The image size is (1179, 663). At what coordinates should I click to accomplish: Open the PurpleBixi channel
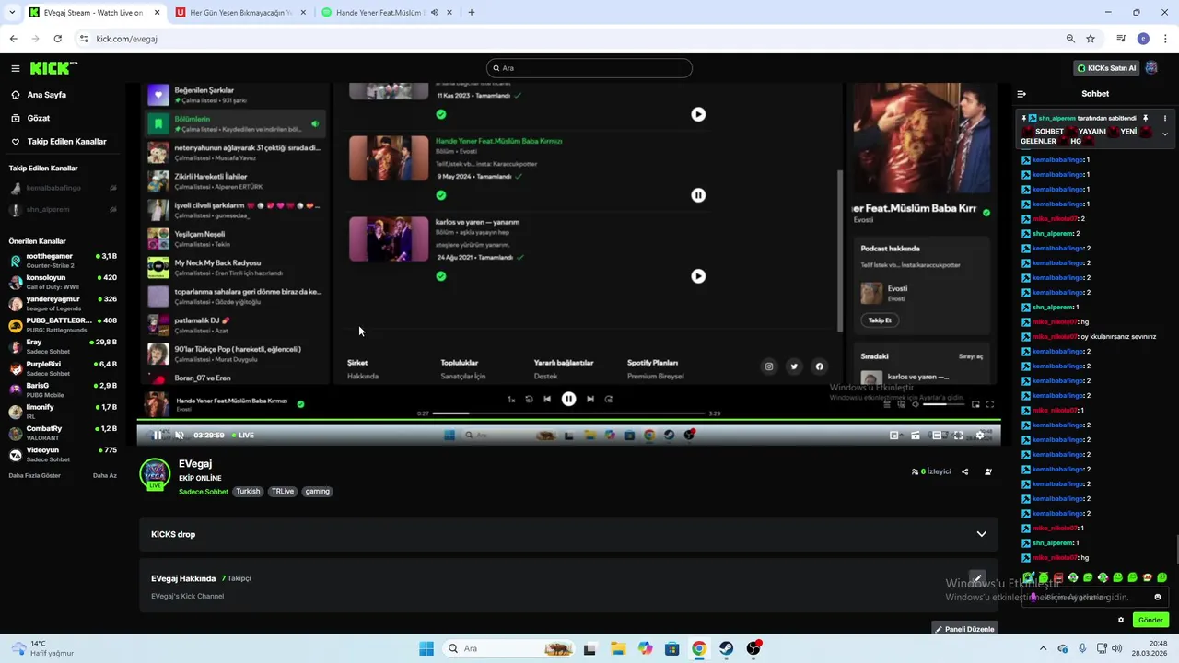tap(63, 367)
